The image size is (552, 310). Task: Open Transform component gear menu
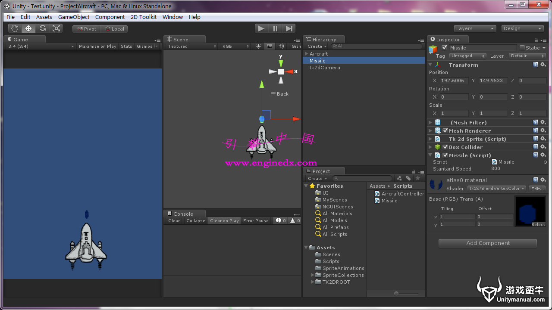click(543, 65)
